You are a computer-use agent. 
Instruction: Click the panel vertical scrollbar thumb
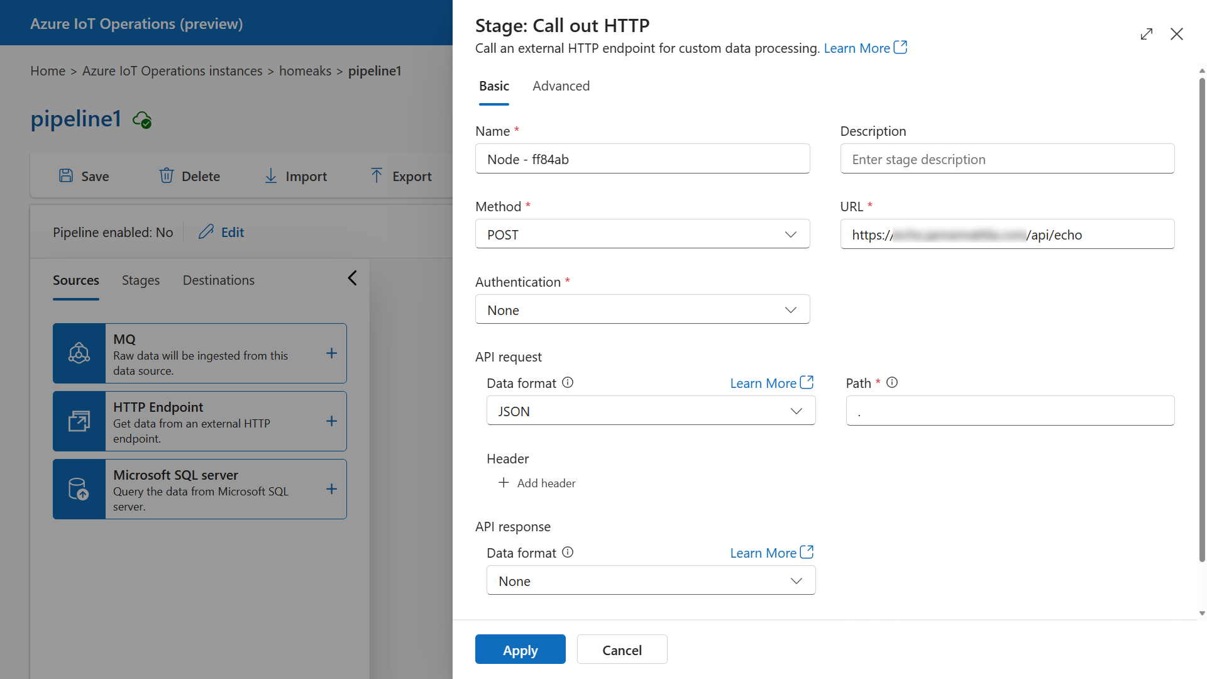(x=1202, y=319)
